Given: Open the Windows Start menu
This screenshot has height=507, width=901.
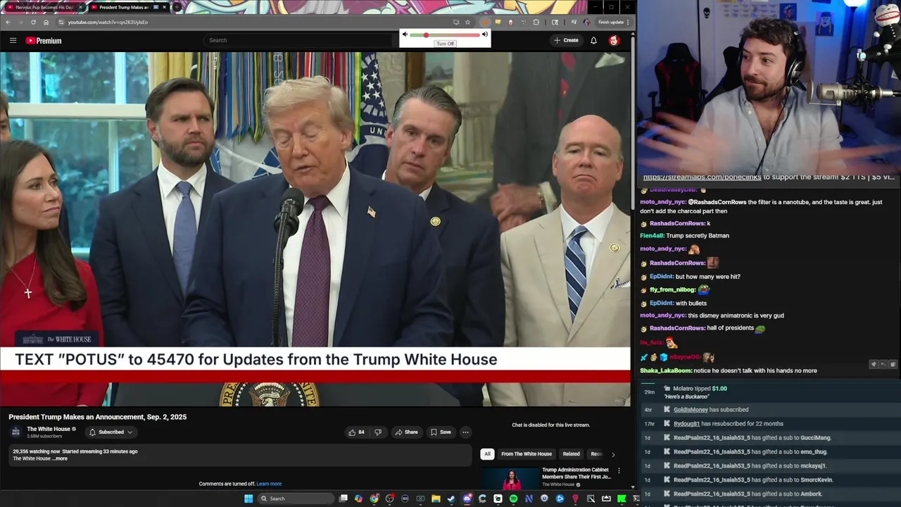Looking at the screenshot, I should pyautogui.click(x=248, y=499).
